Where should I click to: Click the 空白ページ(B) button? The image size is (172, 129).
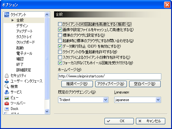pyautogui.click(x=145, y=84)
